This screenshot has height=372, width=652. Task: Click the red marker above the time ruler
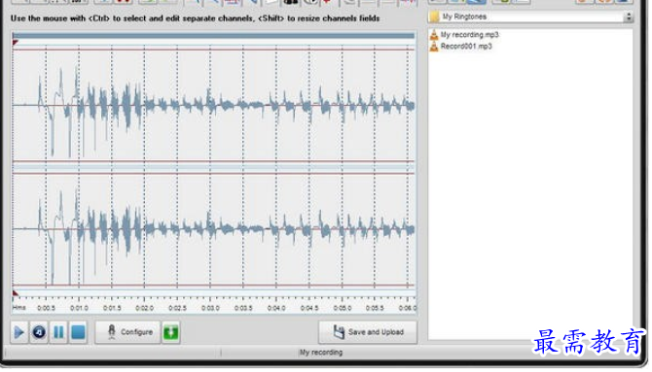[16, 293]
